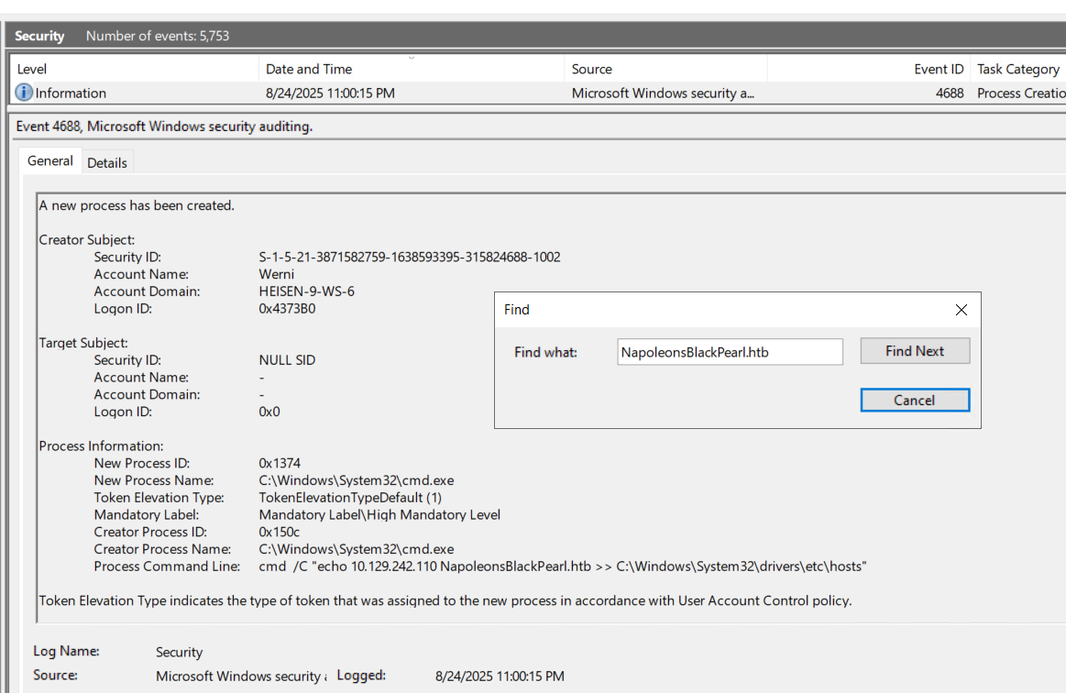Image resolution: width=1066 pixels, height=693 pixels.
Task: Close the Find dialog with X
Action: 961,310
